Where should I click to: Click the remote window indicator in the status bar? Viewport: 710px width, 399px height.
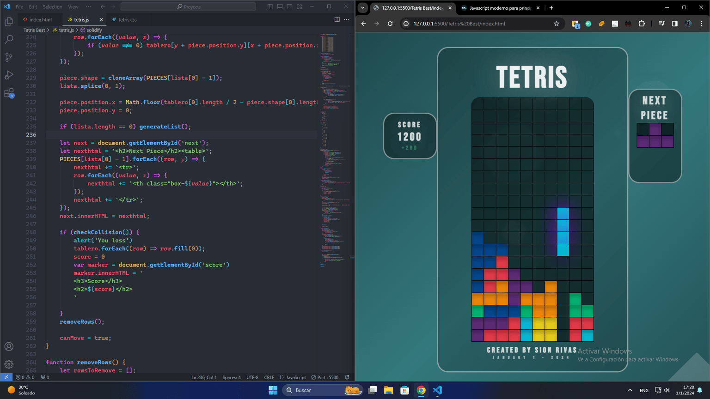(6, 377)
